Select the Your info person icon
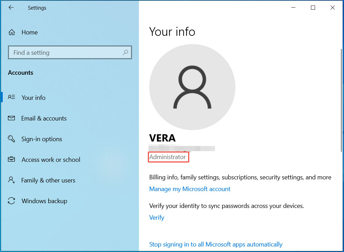This screenshot has width=344, height=252. 11,97
